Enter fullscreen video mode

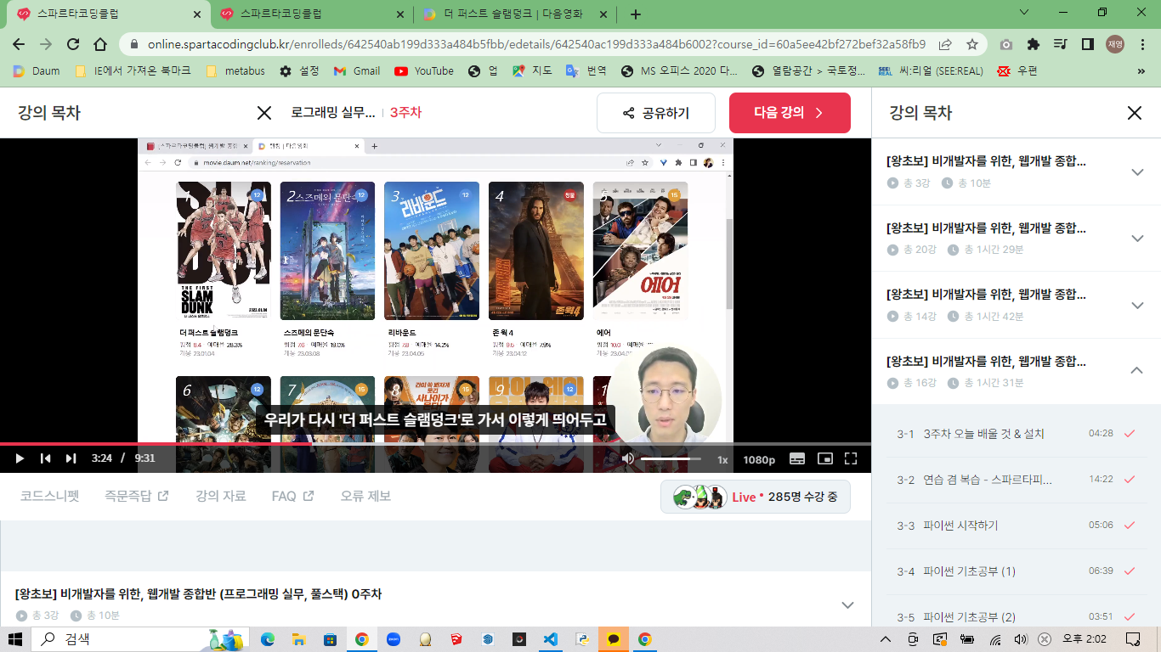(851, 458)
